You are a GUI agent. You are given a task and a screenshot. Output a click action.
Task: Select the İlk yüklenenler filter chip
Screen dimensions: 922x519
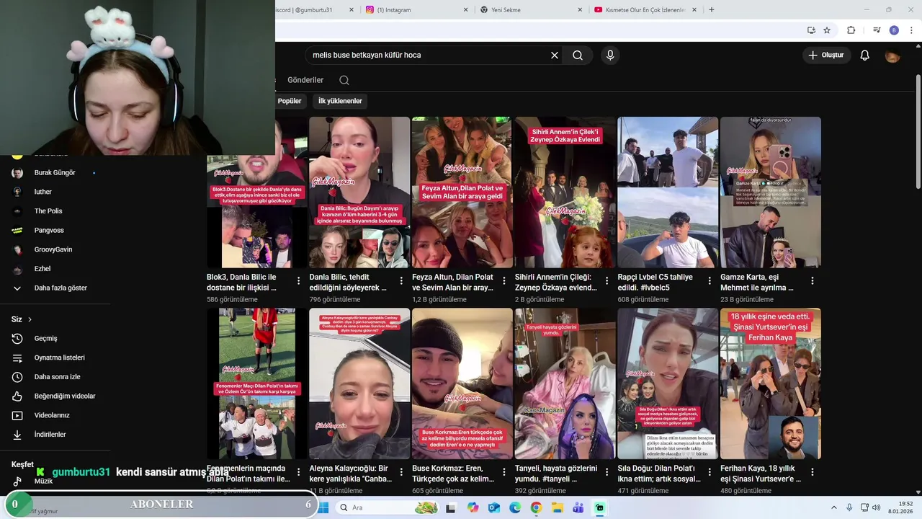coord(340,101)
